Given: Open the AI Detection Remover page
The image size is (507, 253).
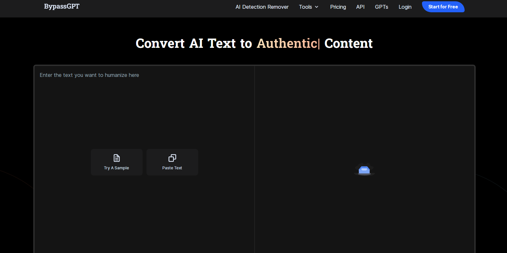Looking at the screenshot, I should point(262,7).
